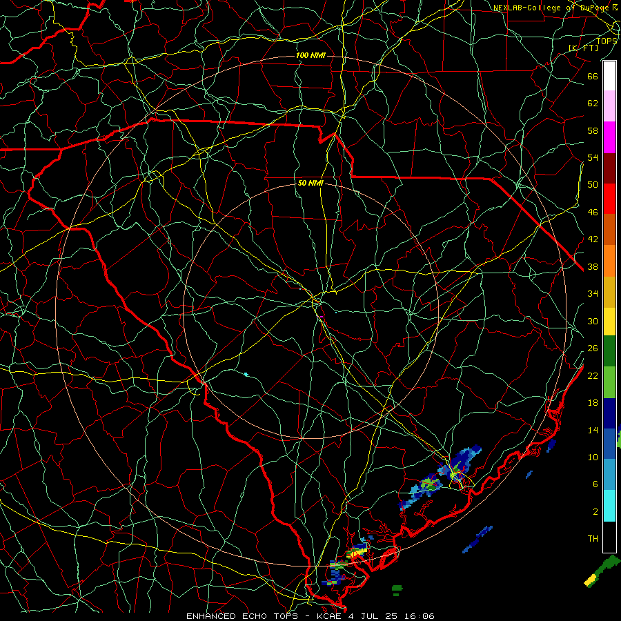Viewport: 621px width, 621px height.
Task: Click the medium blue legend swatch
Action: click(x=609, y=444)
